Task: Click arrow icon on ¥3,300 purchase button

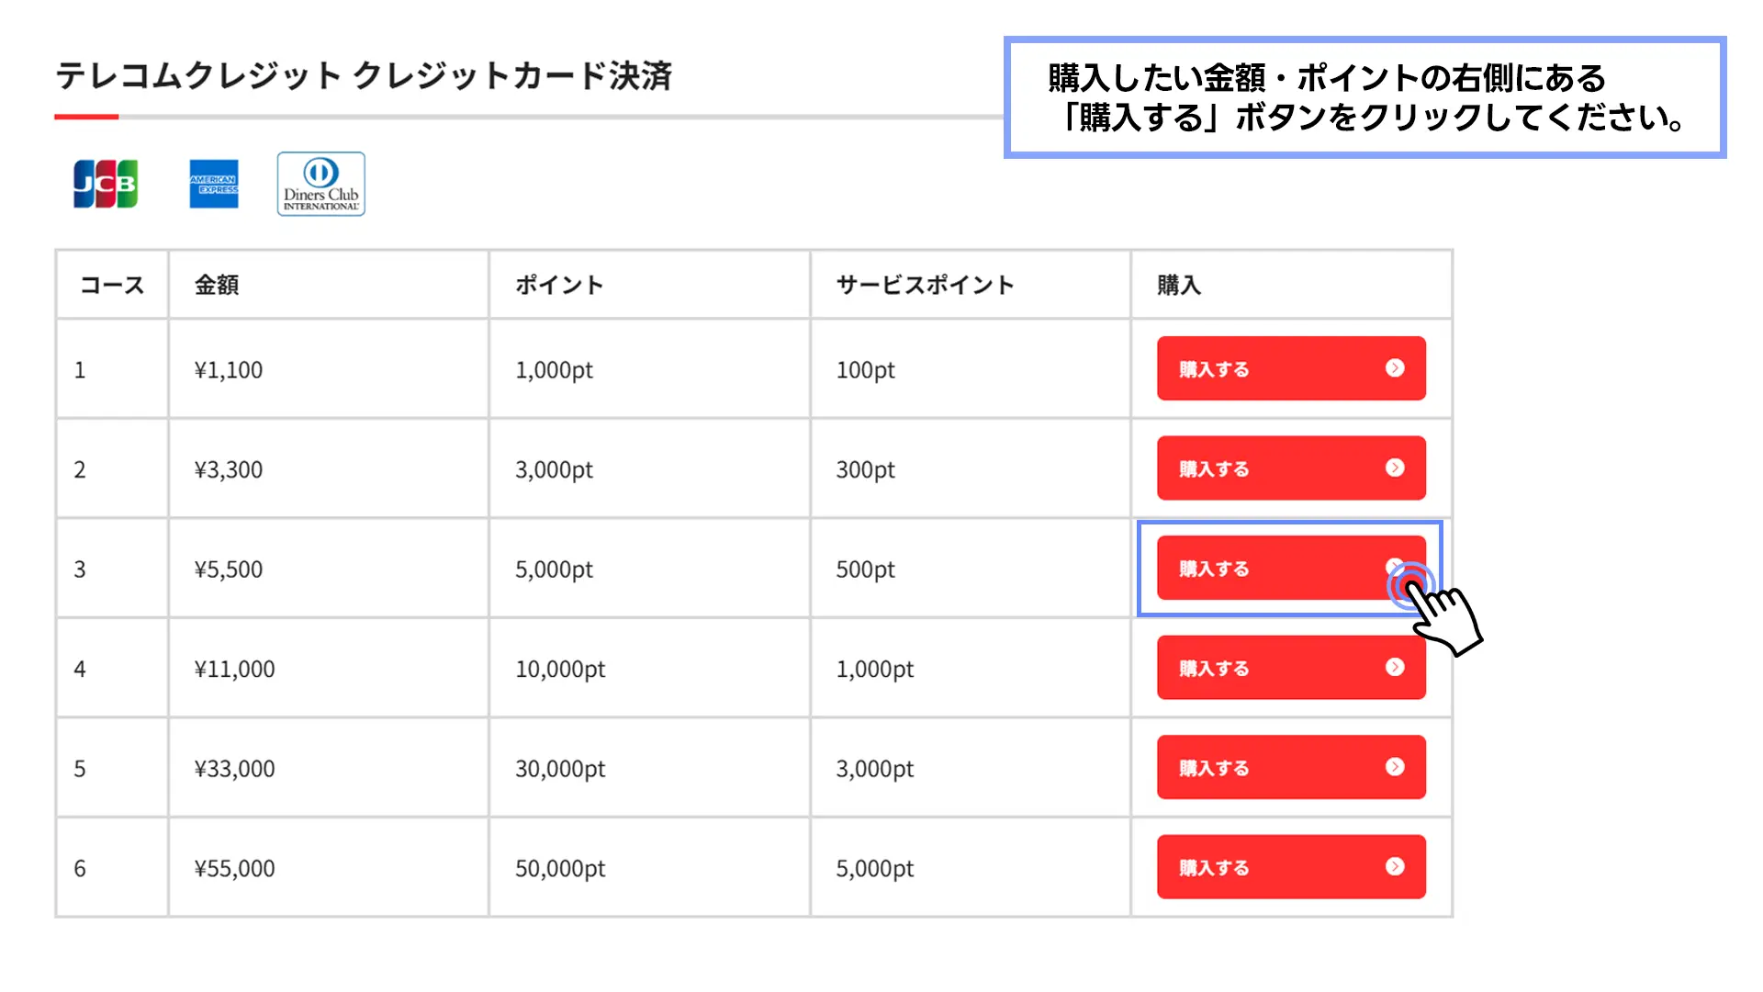Action: click(x=1395, y=468)
